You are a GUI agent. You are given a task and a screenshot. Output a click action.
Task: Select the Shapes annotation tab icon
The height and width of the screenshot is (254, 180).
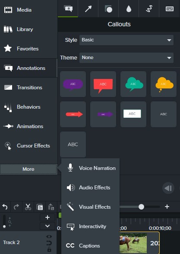(x=108, y=9)
